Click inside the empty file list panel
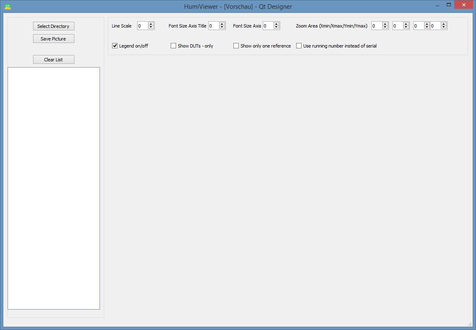Viewport: 476px width, 330px height. click(54, 188)
